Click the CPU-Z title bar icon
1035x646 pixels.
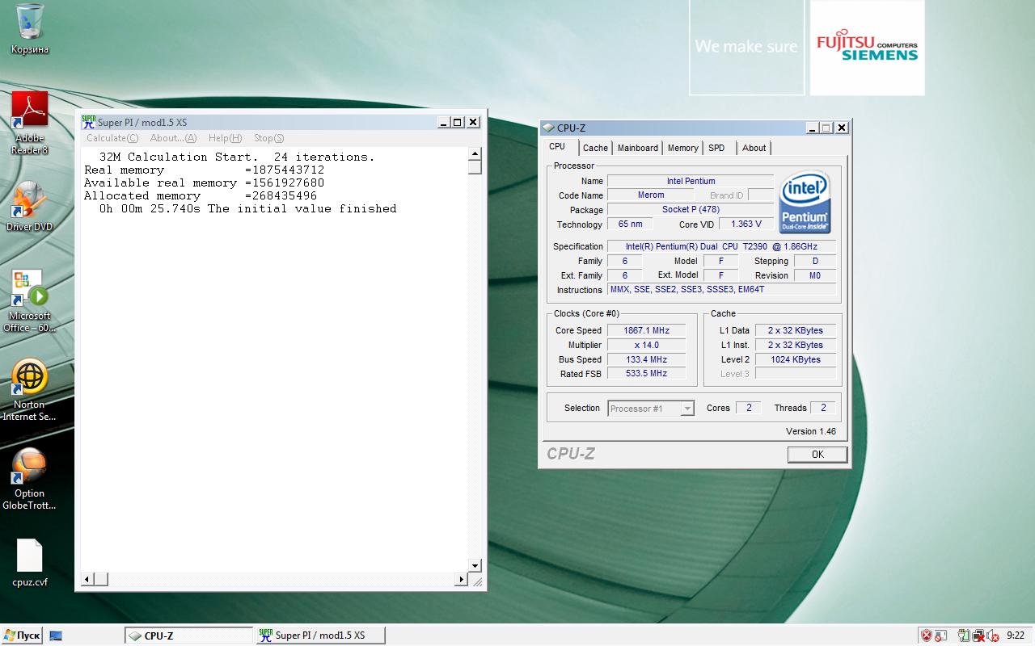tap(549, 128)
